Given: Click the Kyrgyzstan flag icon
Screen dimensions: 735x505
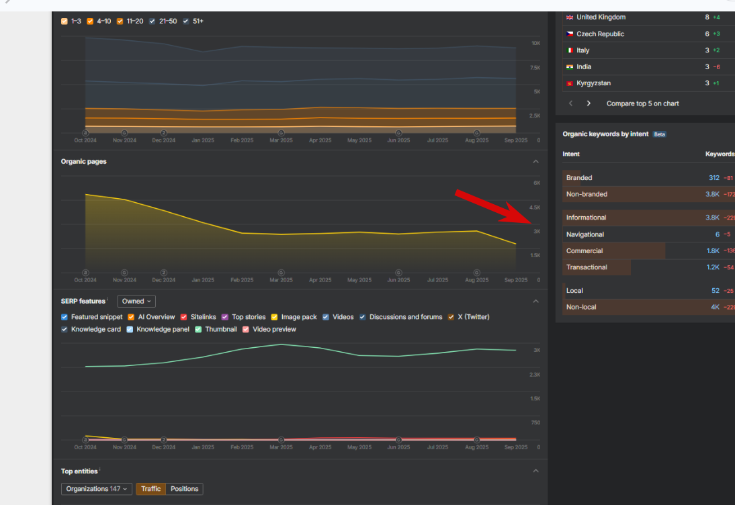Looking at the screenshot, I should [570, 83].
